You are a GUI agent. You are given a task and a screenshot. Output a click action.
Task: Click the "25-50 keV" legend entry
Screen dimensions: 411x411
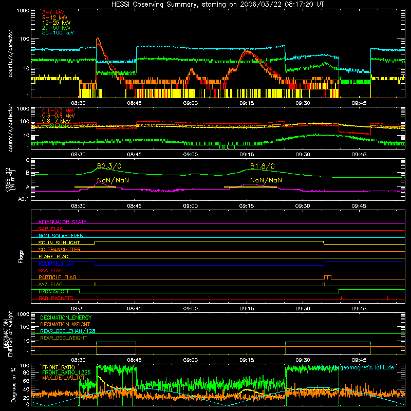[x=56, y=28]
